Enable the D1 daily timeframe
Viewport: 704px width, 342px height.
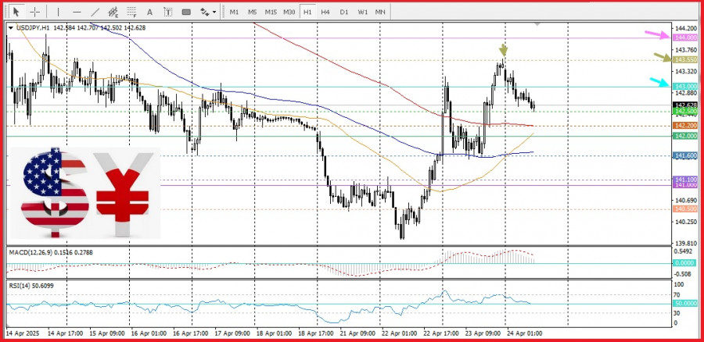pyautogui.click(x=343, y=12)
